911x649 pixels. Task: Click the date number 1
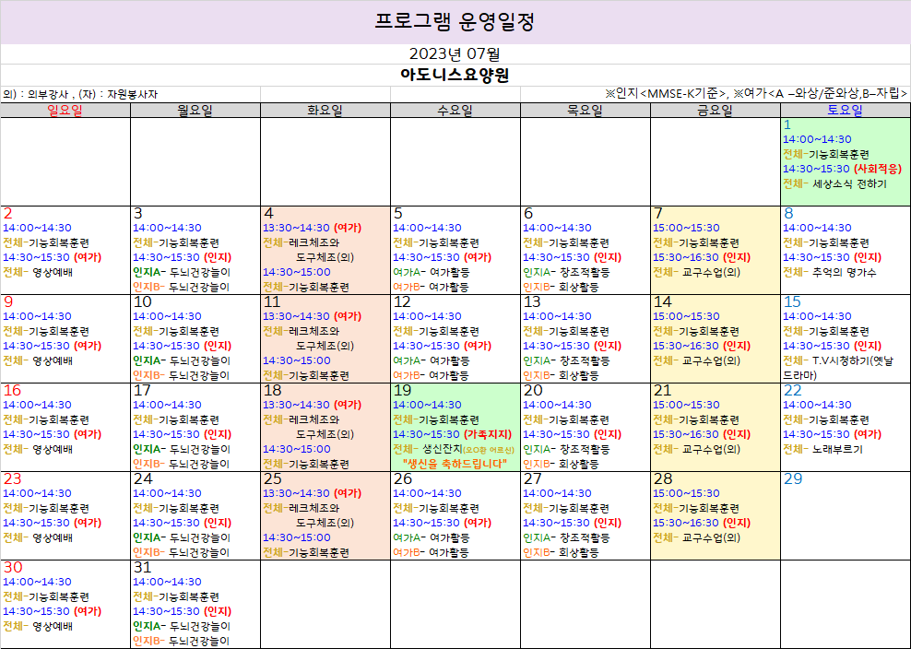[787, 125]
